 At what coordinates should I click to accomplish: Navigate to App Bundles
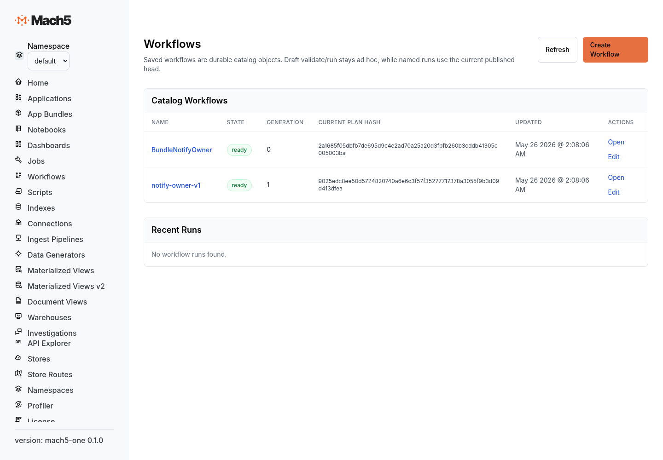tap(50, 114)
